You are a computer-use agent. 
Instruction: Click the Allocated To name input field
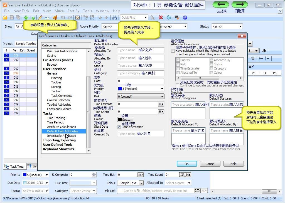point(141,50)
